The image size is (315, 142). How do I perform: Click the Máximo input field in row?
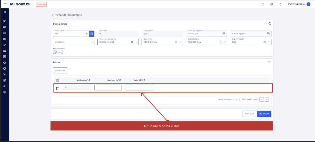(108, 88)
